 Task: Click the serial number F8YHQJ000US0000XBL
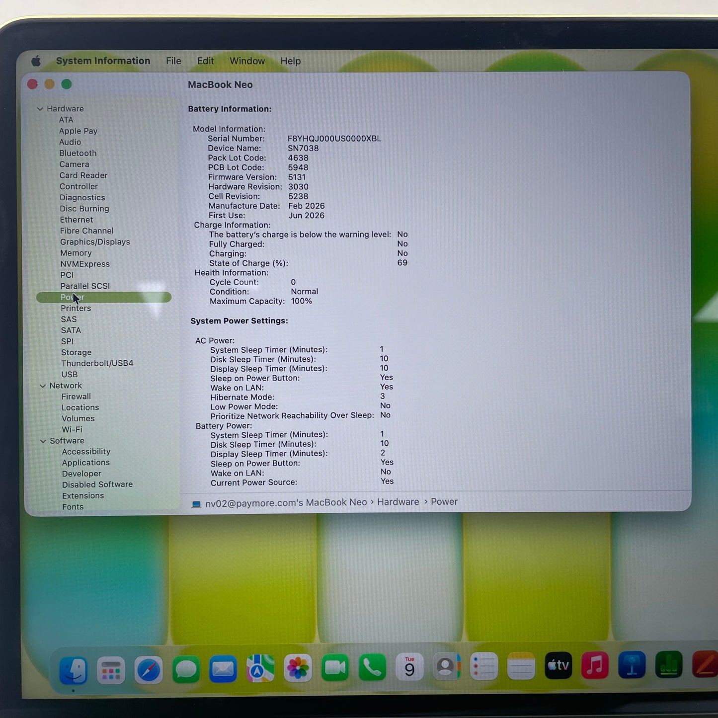[334, 139]
